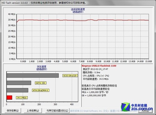Click the 平均读取速度 34.5 MB/s line
Screen dimensions: 156x115
95,79
